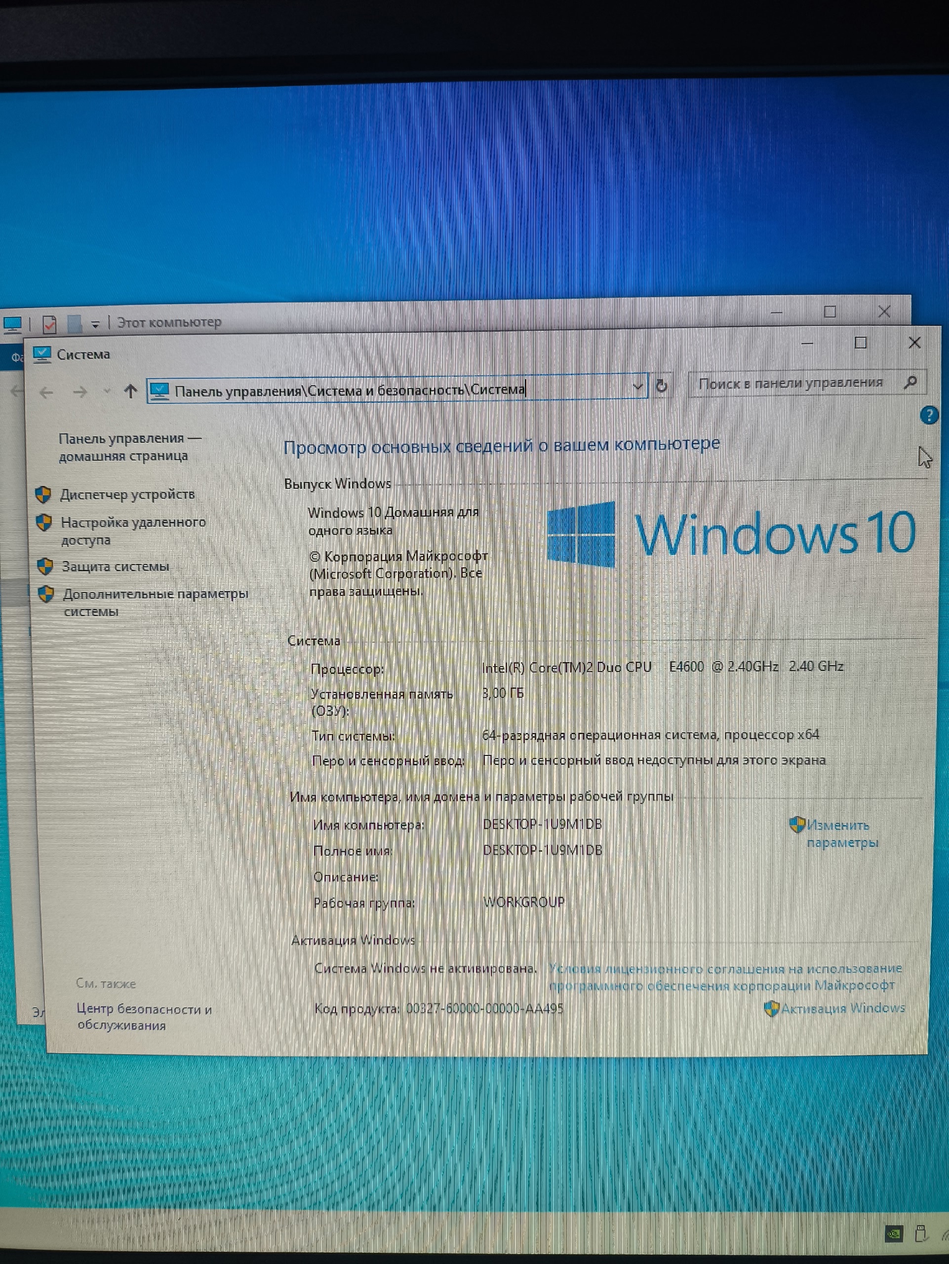949x1264 pixels.
Task: Click the shield icon beside Диспетчер устройств
Action: (43, 494)
